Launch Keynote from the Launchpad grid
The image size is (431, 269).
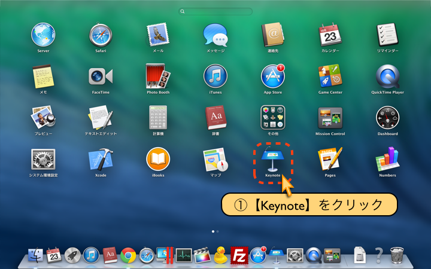(x=273, y=159)
